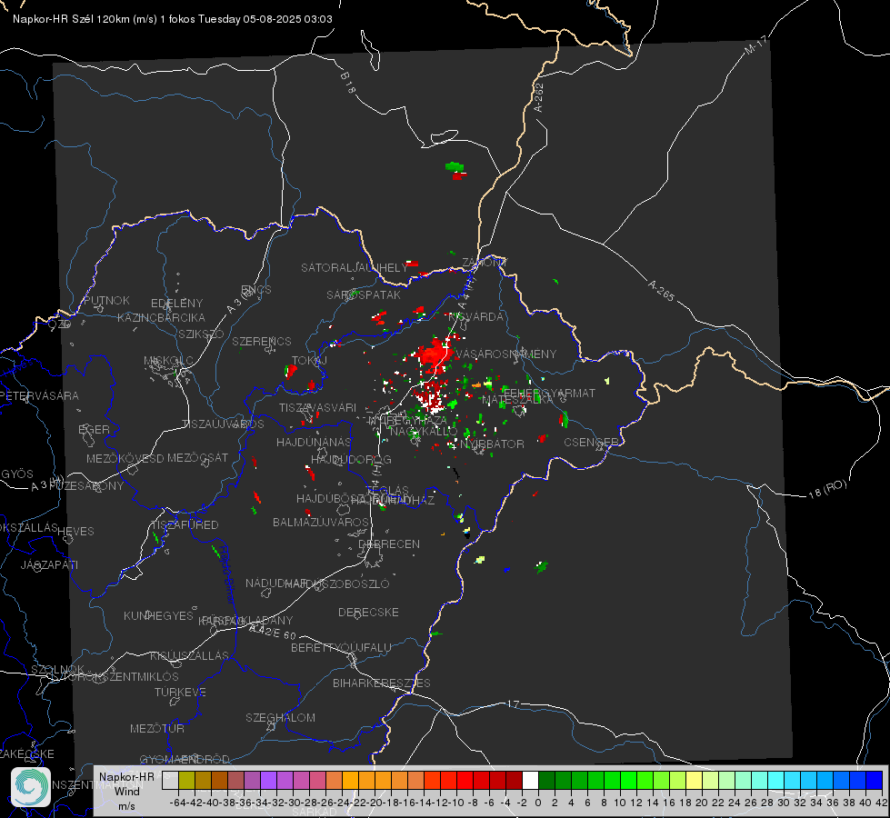Click the JÁSZAPÁTI label
This screenshot has width=890, height=818.
pyautogui.click(x=49, y=564)
